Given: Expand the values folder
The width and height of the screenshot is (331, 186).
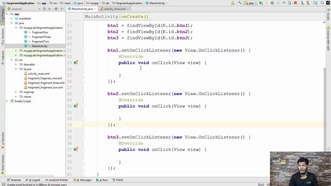Looking at the screenshot, I should pyautogui.click(x=16, y=97).
